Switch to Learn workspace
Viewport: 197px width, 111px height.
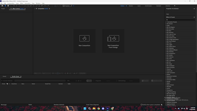[x=139, y=6]
